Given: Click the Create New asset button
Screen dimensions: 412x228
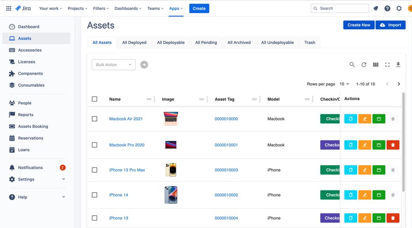Looking at the screenshot, I should pos(359,25).
